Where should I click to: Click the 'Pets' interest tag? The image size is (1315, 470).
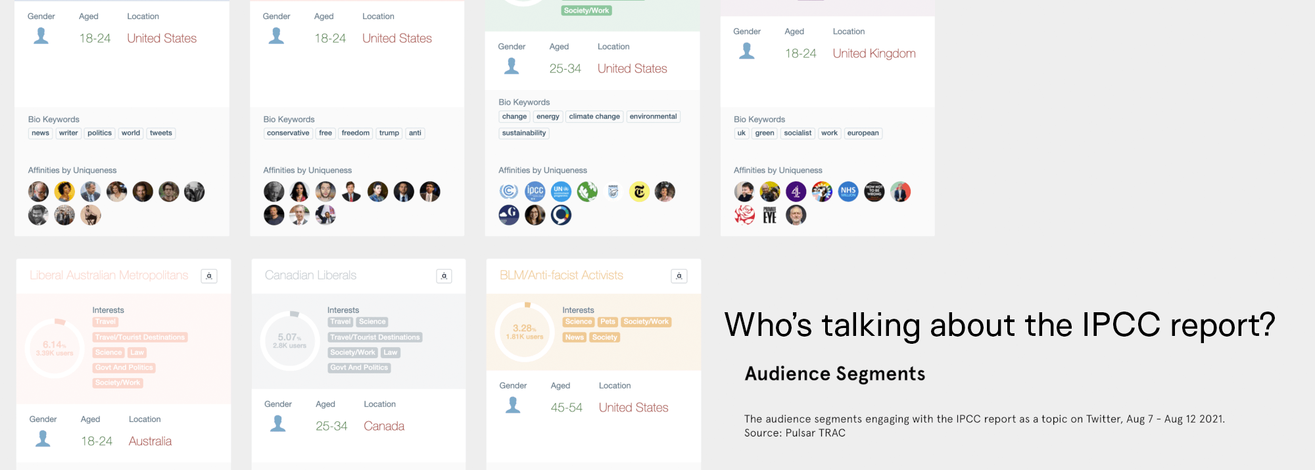pos(608,321)
